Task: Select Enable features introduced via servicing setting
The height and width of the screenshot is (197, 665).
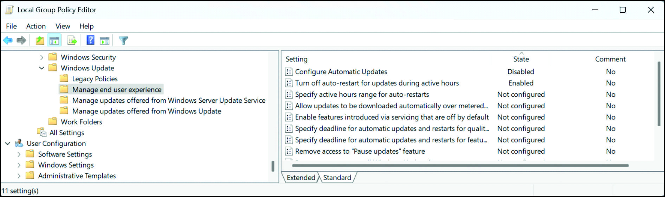Action: [392, 117]
